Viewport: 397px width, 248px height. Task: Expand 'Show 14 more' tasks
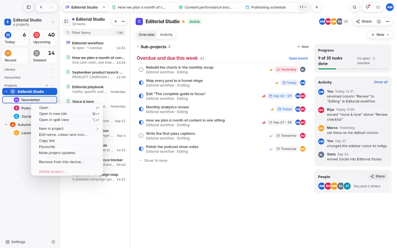click(154, 161)
